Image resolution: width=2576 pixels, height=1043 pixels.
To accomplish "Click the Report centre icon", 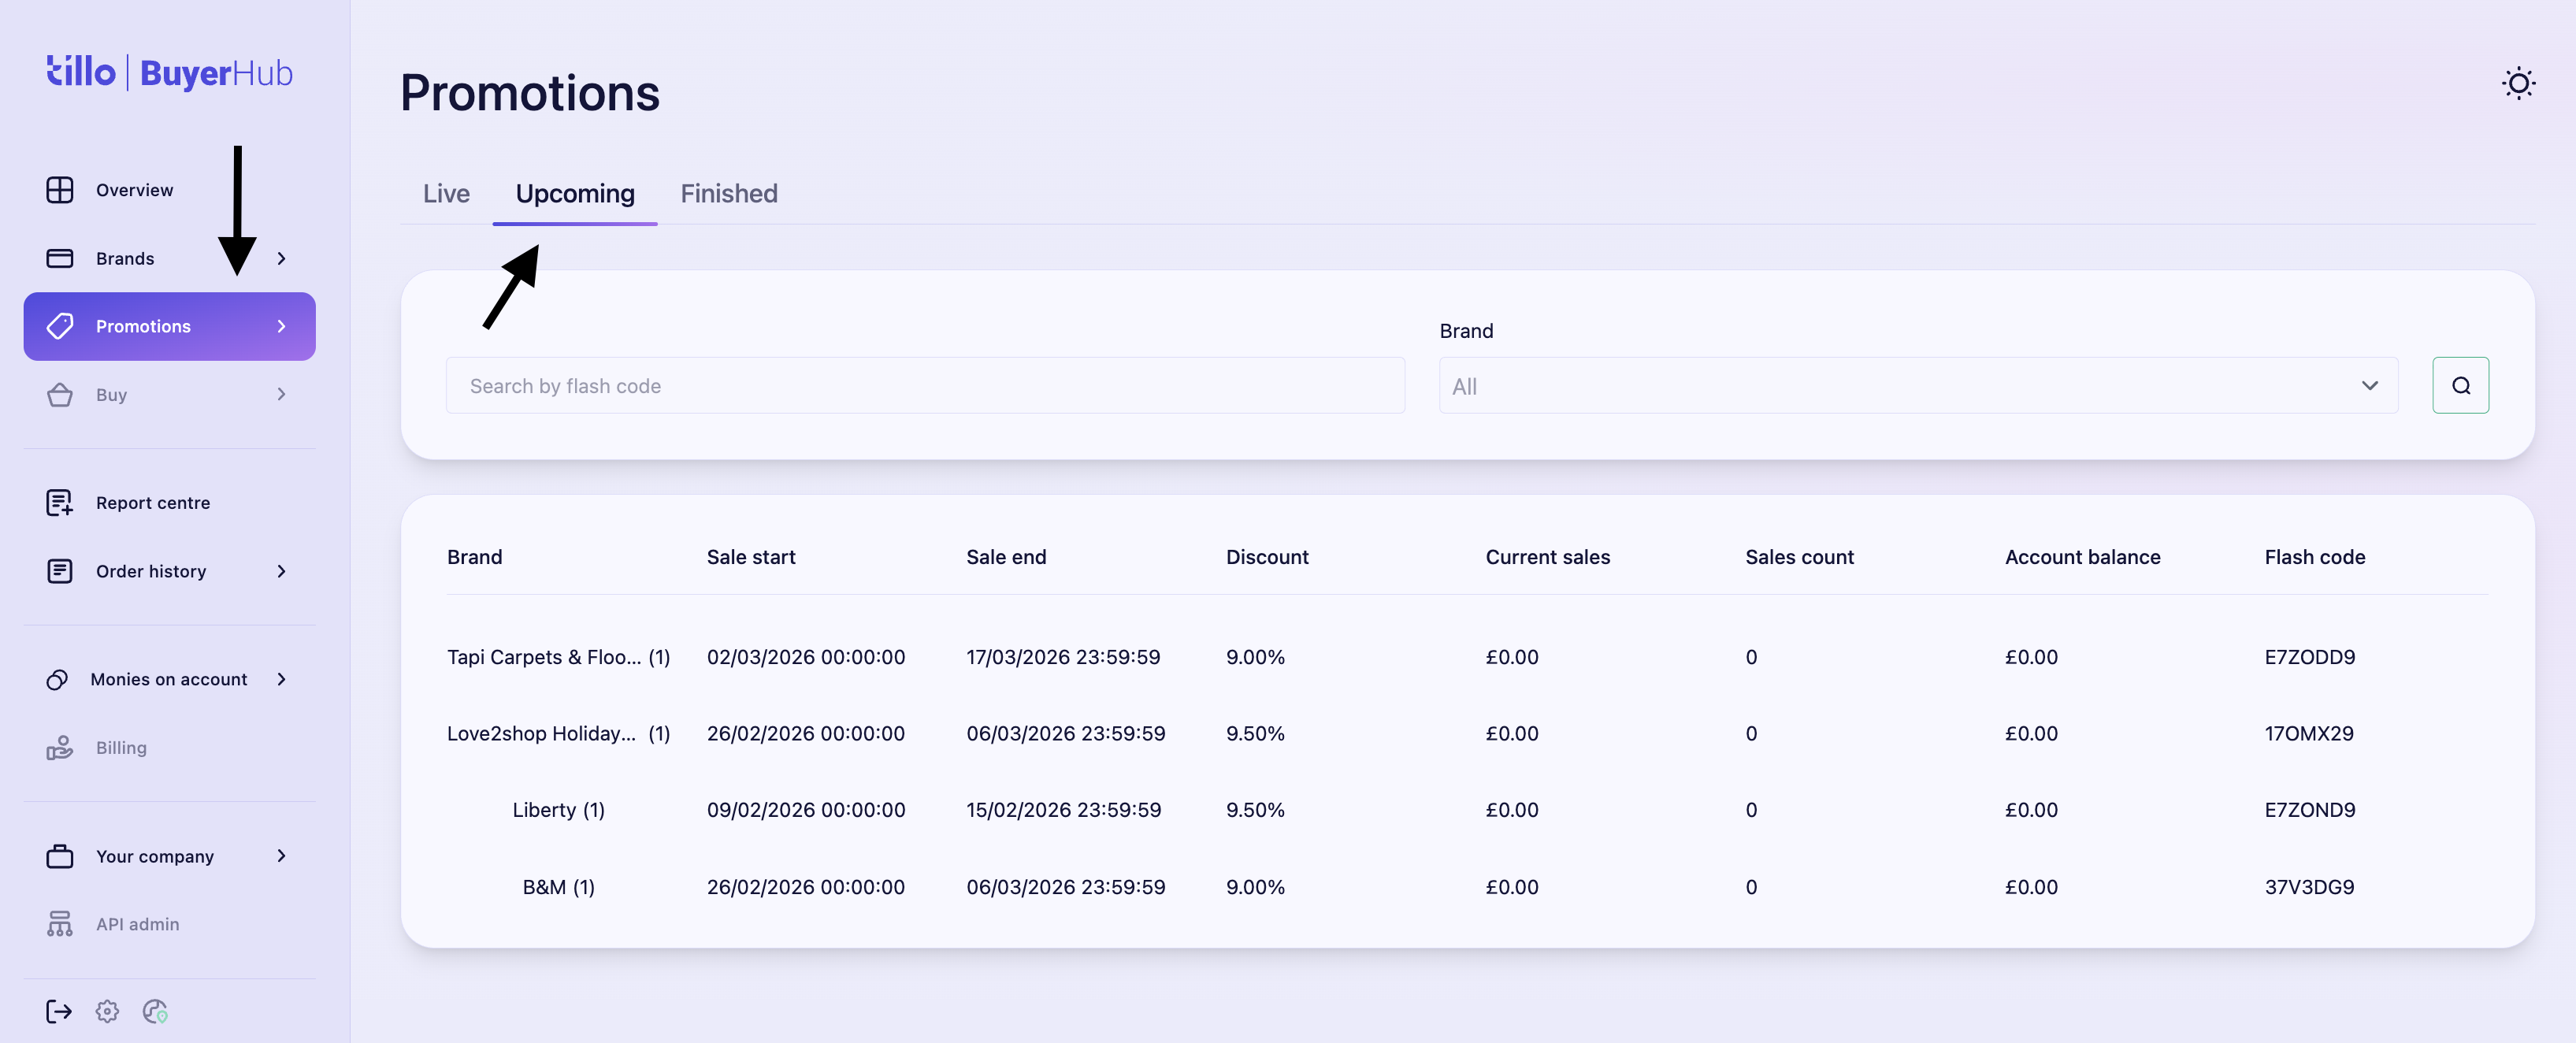I will coord(60,502).
